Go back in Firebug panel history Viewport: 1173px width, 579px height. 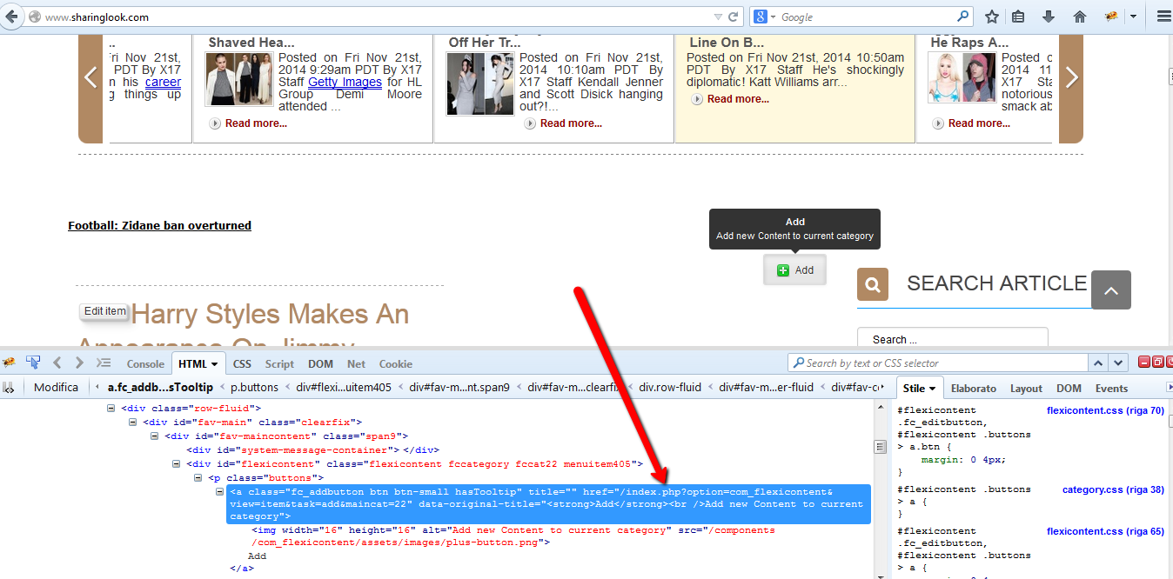point(57,363)
